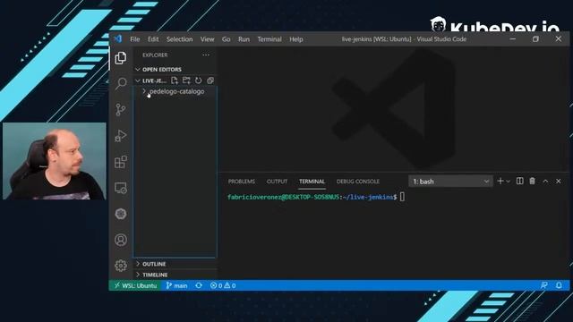
Task: Switch to the Problems tab
Action: pos(242,182)
